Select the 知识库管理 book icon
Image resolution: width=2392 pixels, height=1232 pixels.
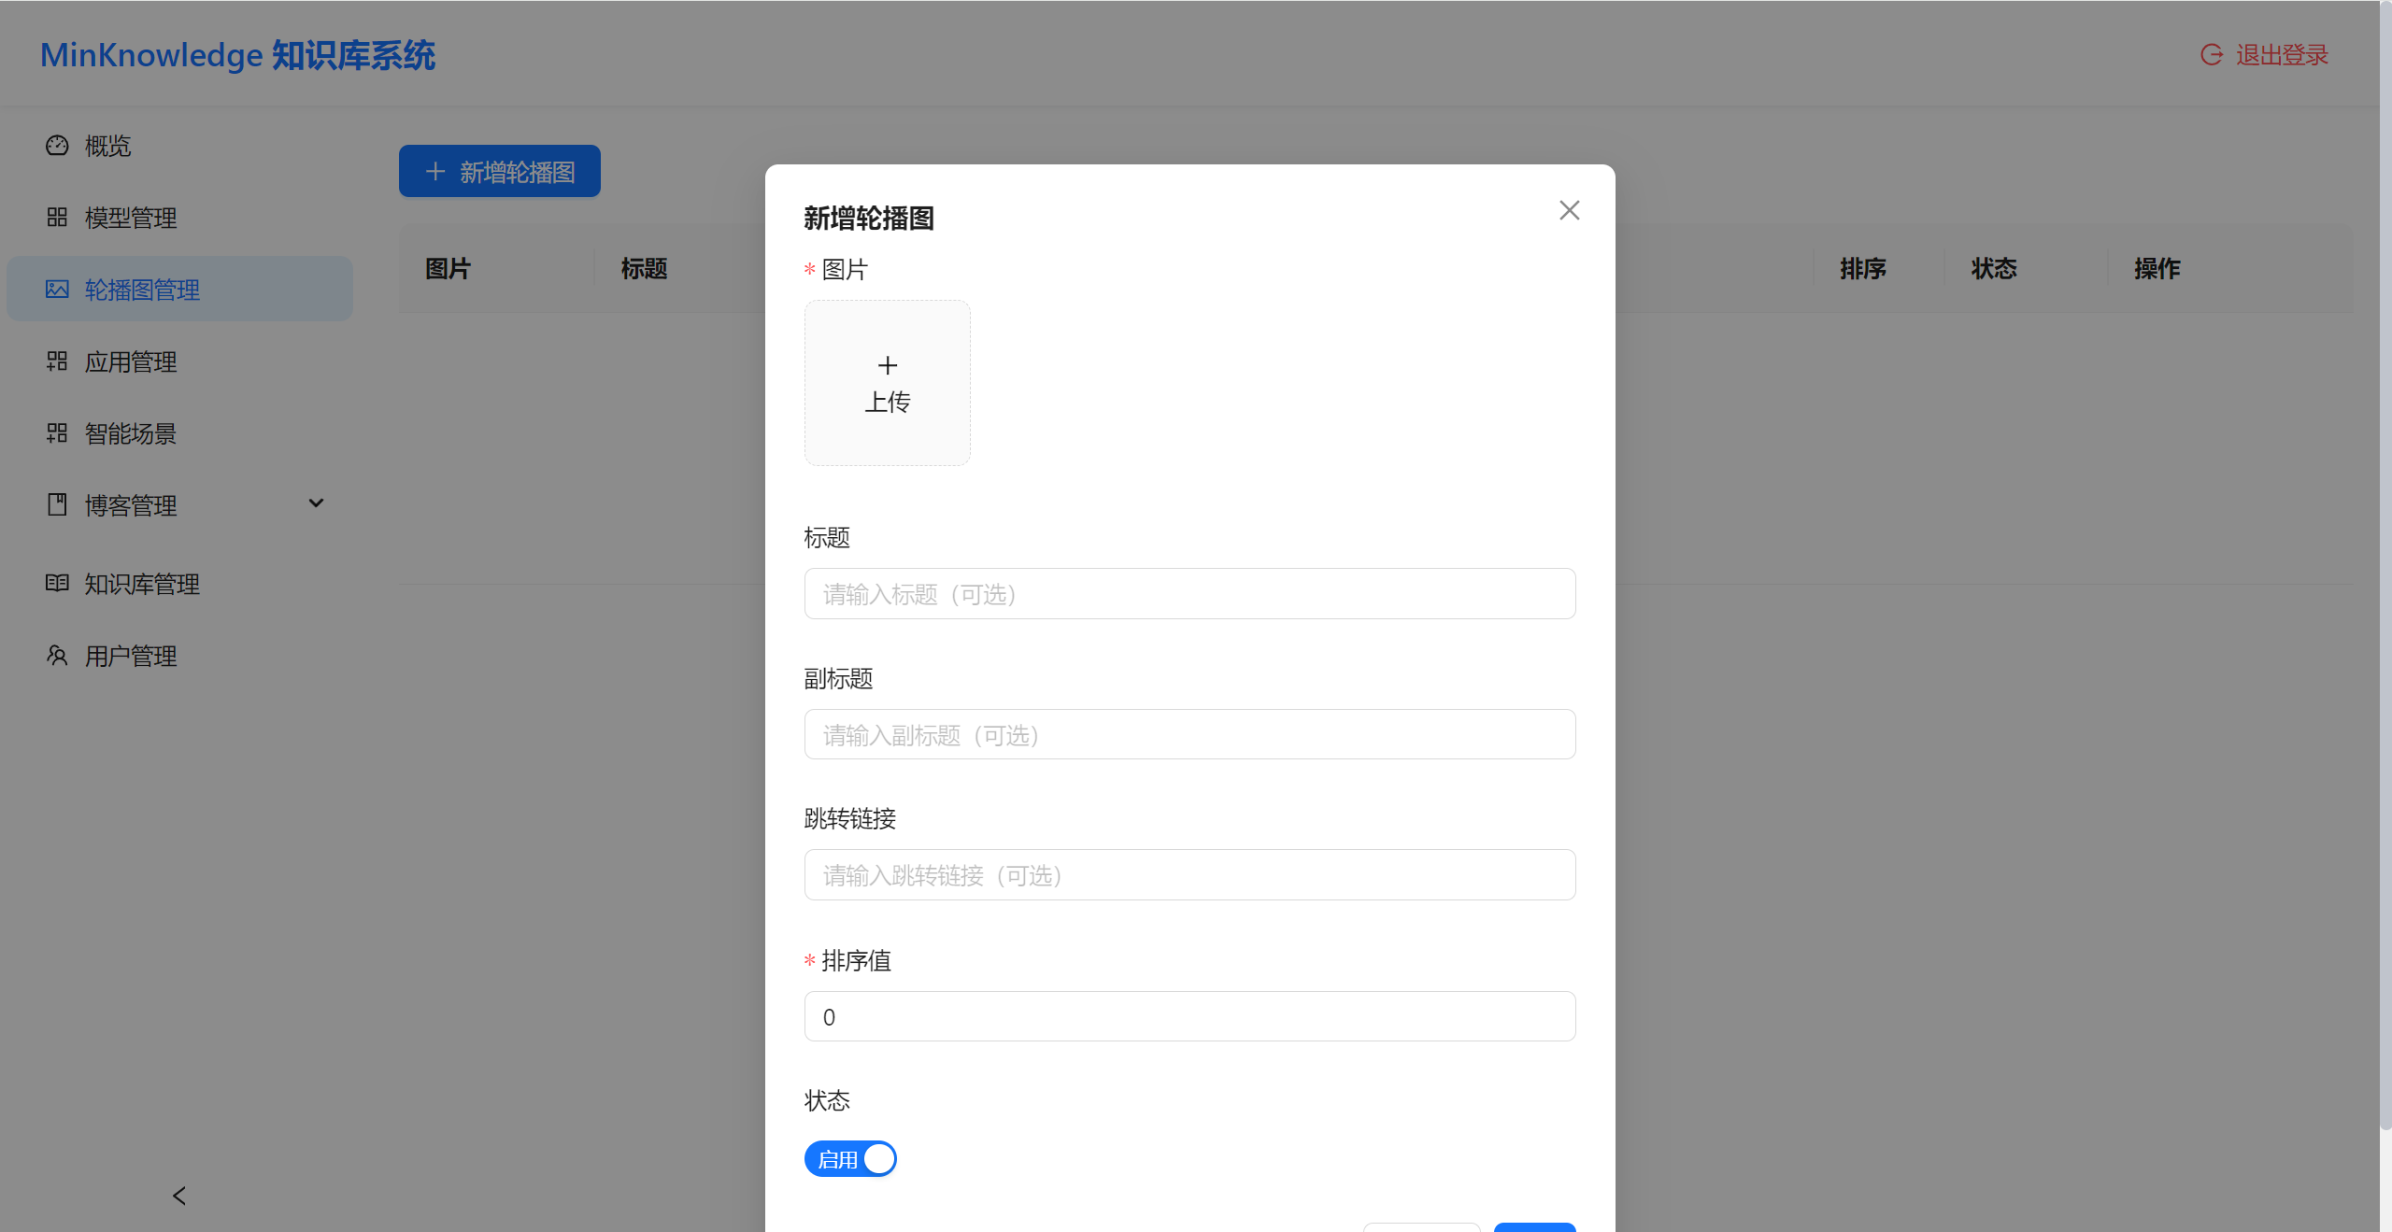pyautogui.click(x=57, y=583)
